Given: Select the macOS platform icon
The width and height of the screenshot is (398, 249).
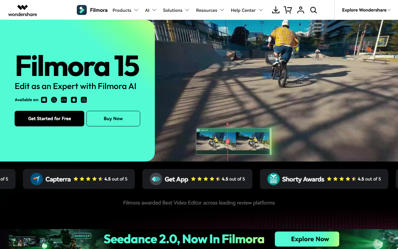Looking at the screenshot, I should coord(54,100).
